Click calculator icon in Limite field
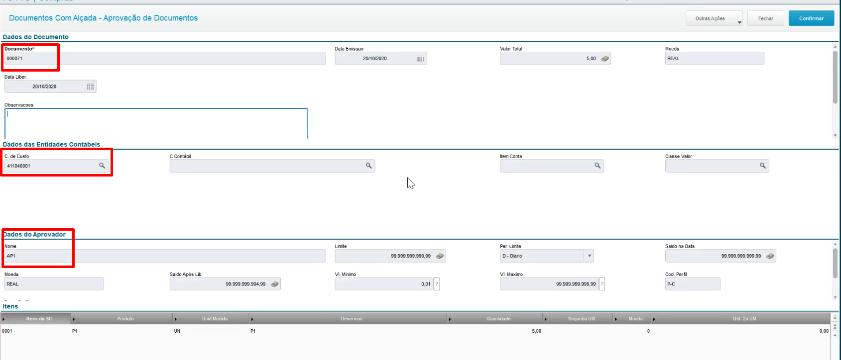Viewport: 841px width, 360px height. point(440,256)
